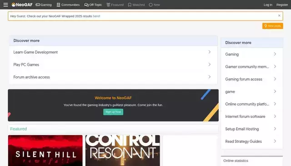Select 'Setup Email Hosting' text

pos(242,129)
